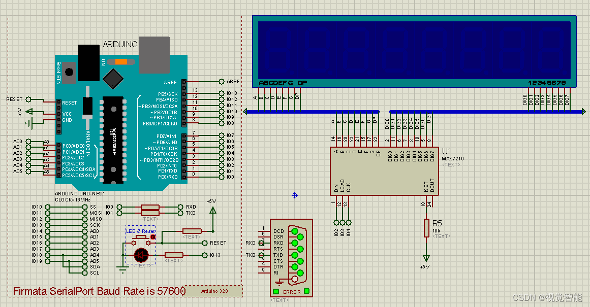Viewport: 590px width, 307px height.
Task: Select TXD terminal beside COMPIM connector
Action: click(x=262, y=255)
